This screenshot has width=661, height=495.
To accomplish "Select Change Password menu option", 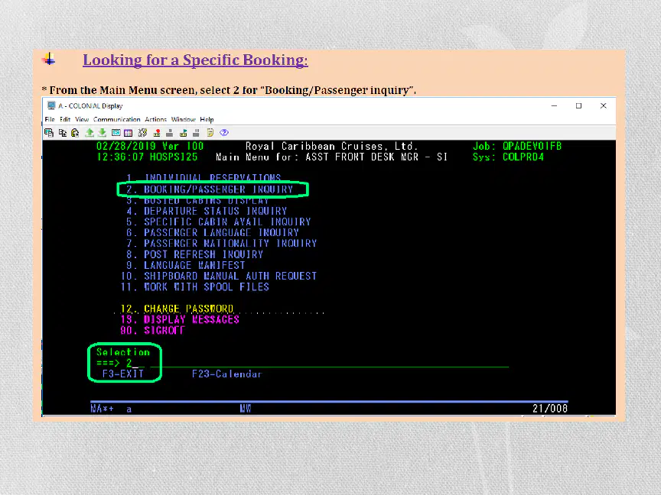I will (177, 309).
